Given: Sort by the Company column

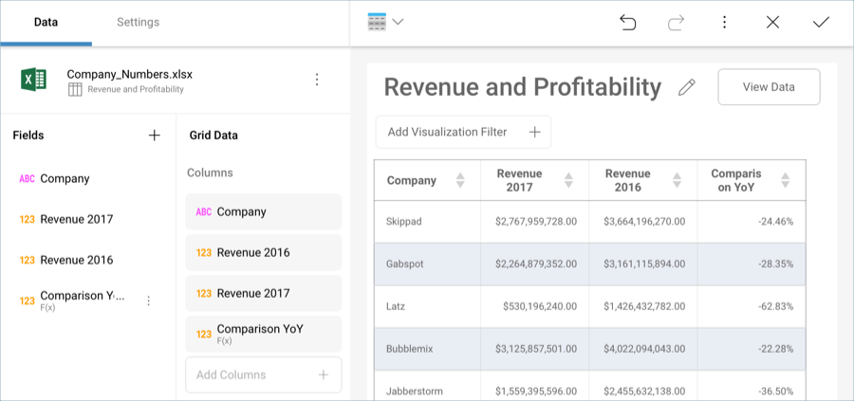Looking at the screenshot, I should click(460, 180).
